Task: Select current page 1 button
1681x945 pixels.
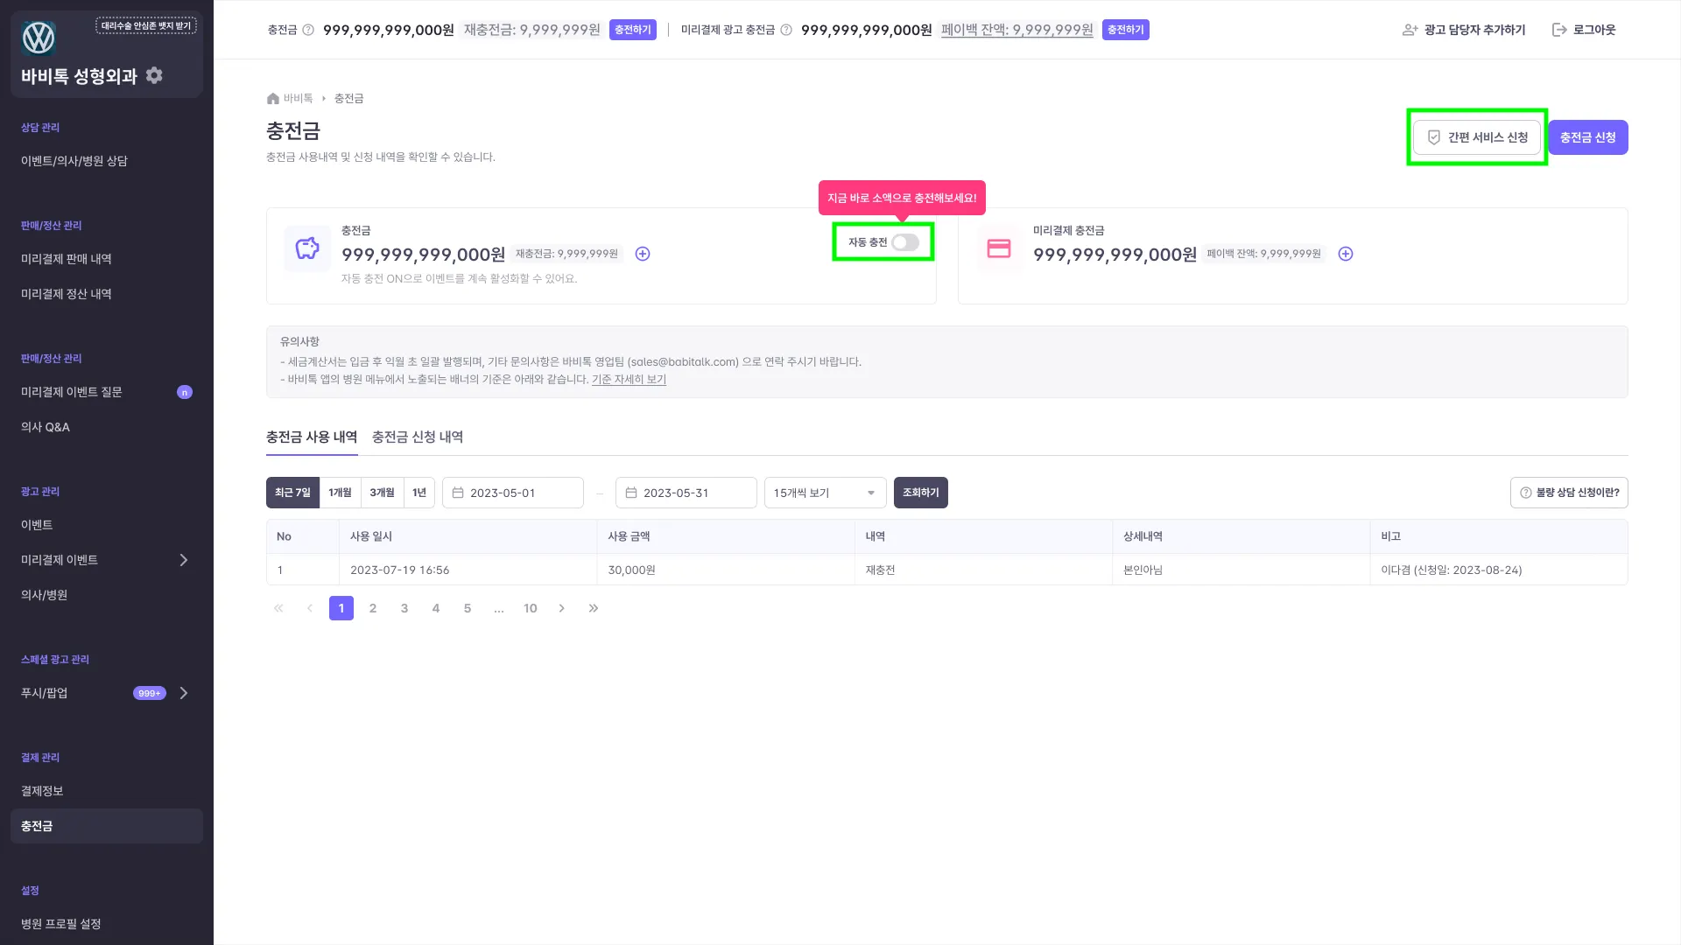Action: click(x=341, y=608)
